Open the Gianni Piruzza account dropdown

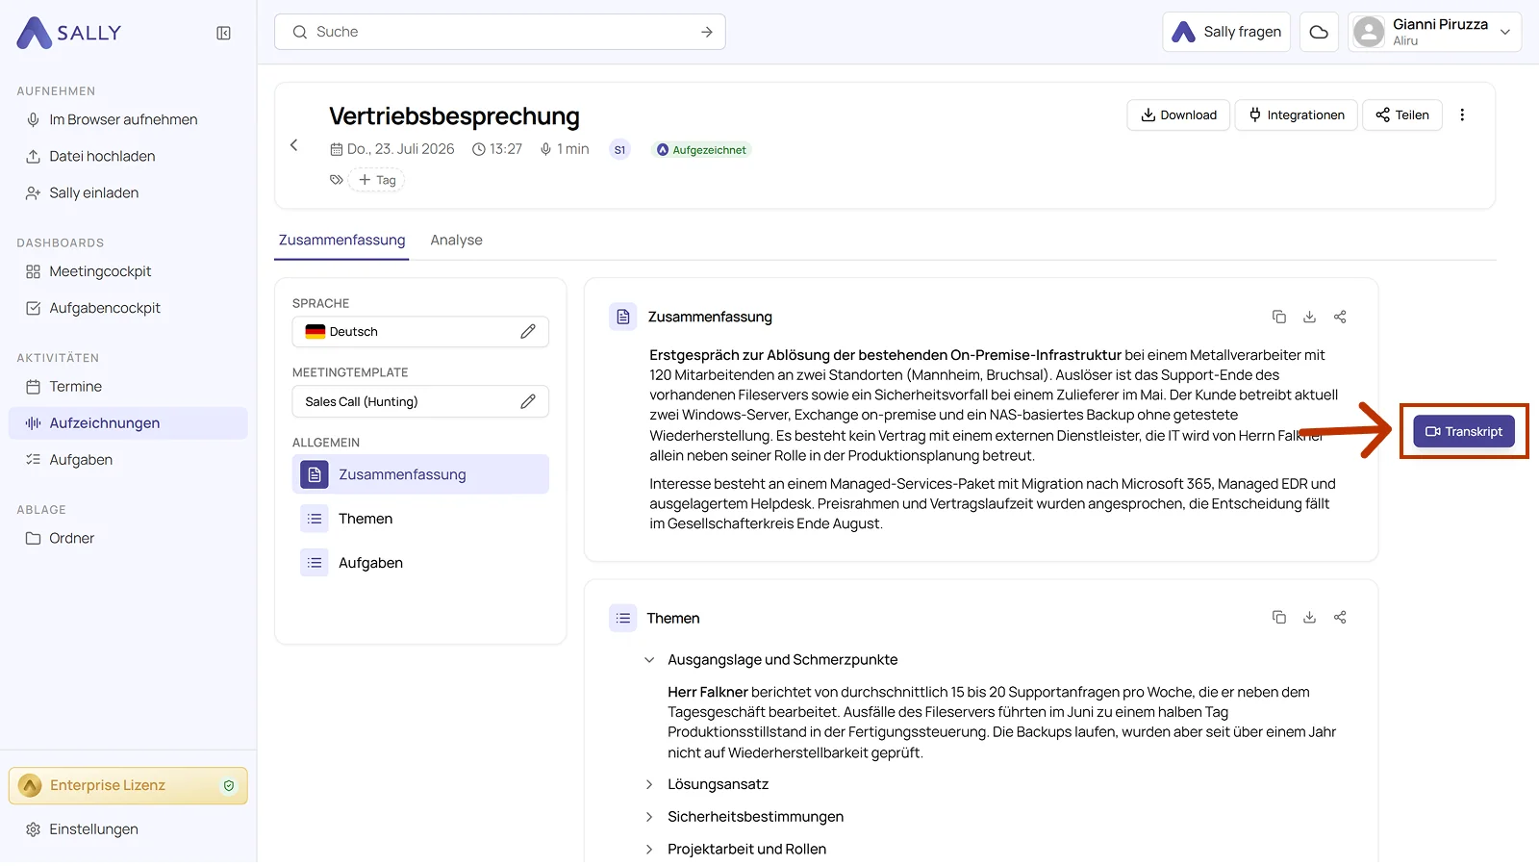1434,32
